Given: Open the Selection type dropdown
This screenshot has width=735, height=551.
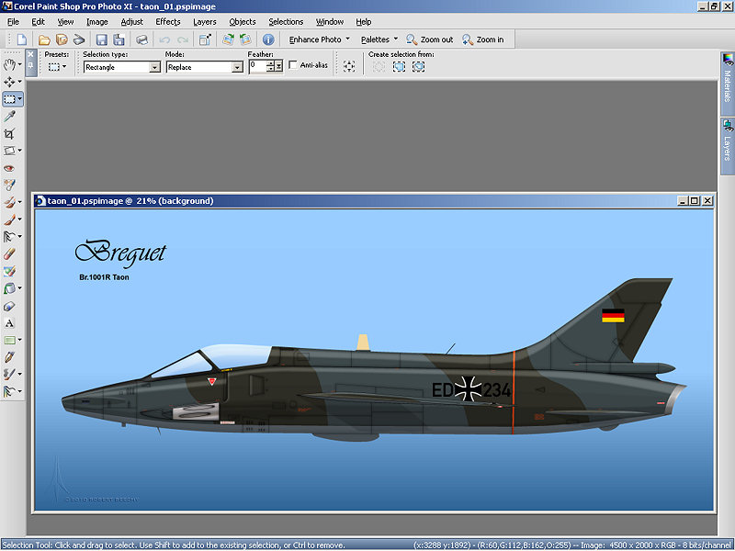Looking at the screenshot, I should [x=154, y=67].
